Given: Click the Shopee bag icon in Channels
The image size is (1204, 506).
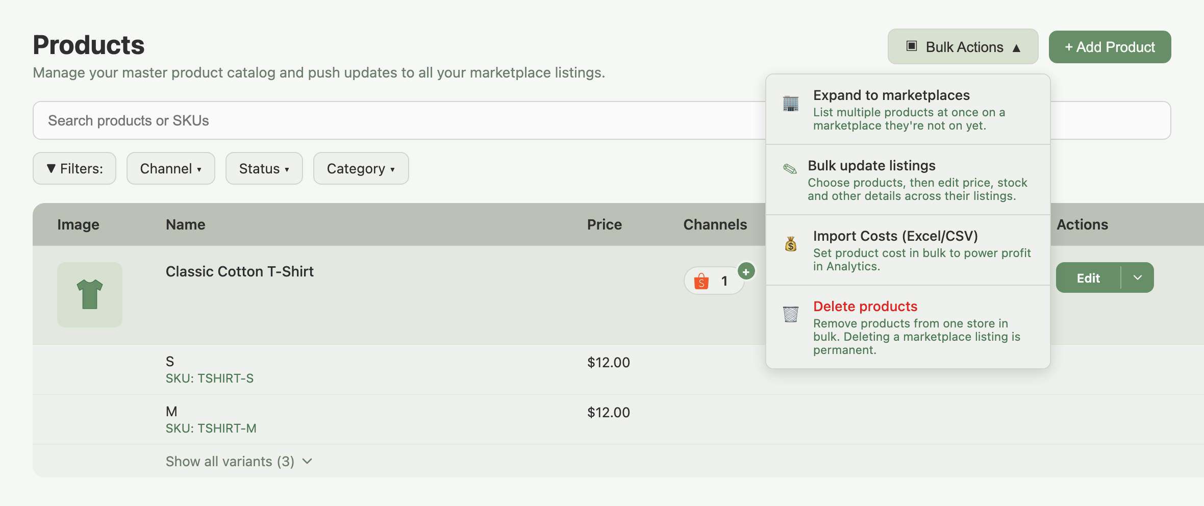Looking at the screenshot, I should [701, 281].
